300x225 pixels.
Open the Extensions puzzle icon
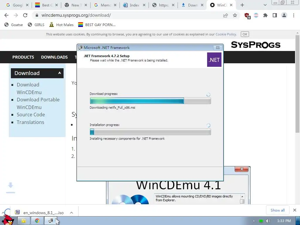265,15
